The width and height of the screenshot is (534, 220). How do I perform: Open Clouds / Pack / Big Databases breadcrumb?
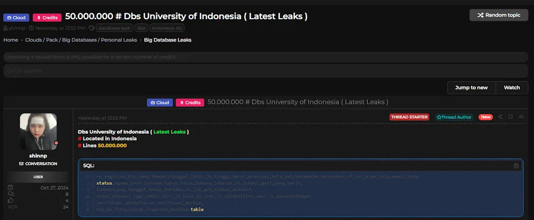pyautogui.click(x=81, y=40)
